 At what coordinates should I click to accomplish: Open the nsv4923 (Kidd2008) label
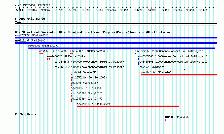153,67
